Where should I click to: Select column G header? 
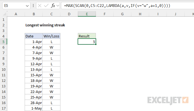click(x=122, y=14)
